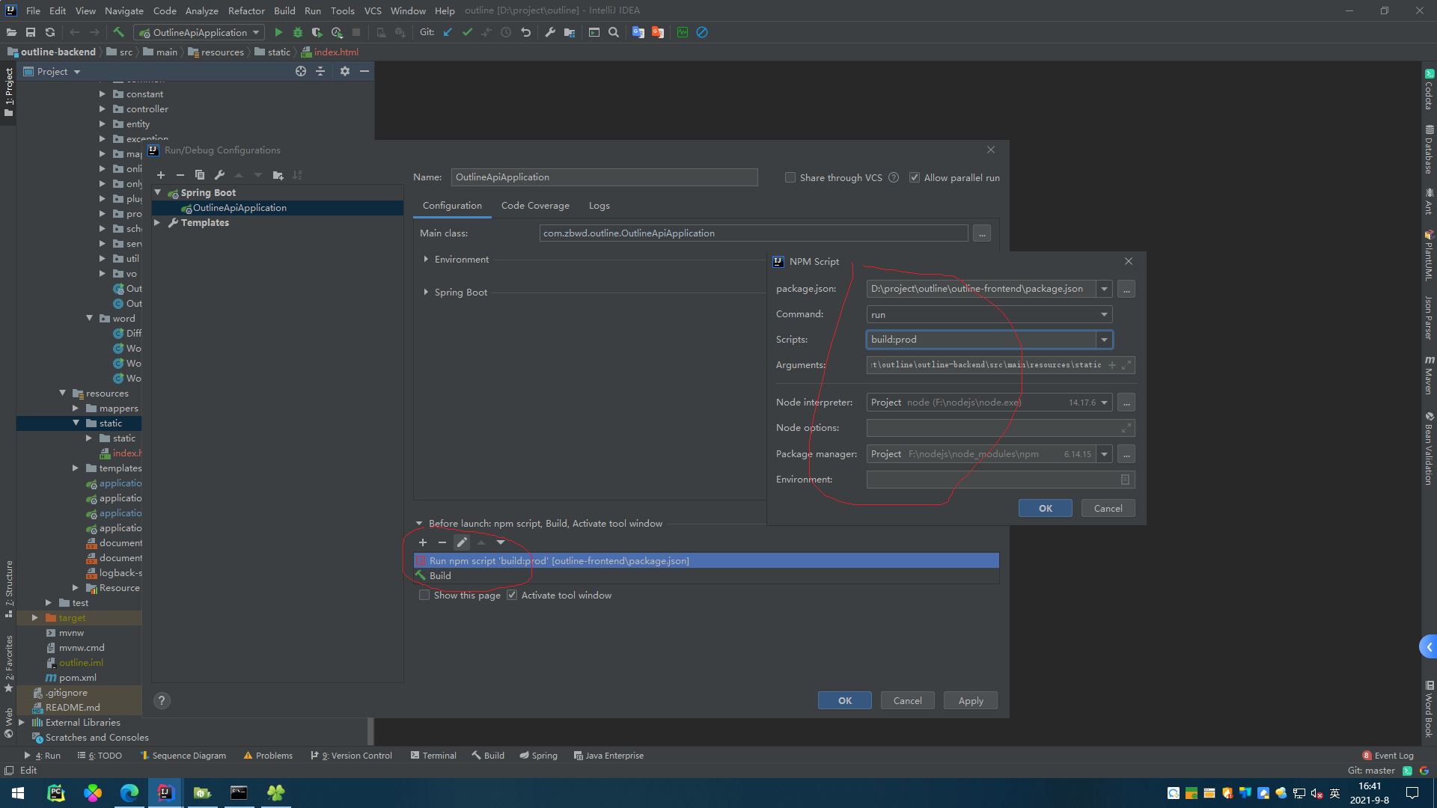
Task: Check the Show this page checkbox
Action: coord(424,595)
